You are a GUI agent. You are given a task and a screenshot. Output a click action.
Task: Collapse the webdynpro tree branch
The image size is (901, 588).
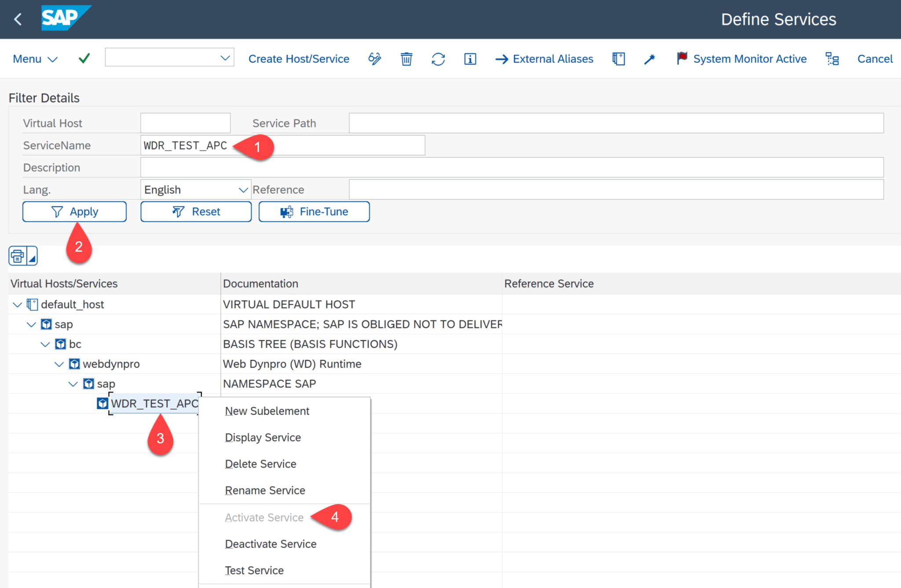tap(59, 363)
